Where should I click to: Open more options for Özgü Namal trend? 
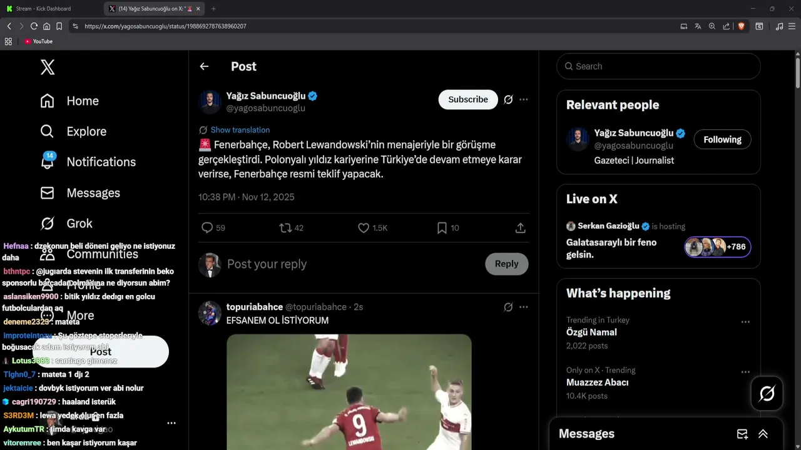(x=745, y=322)
